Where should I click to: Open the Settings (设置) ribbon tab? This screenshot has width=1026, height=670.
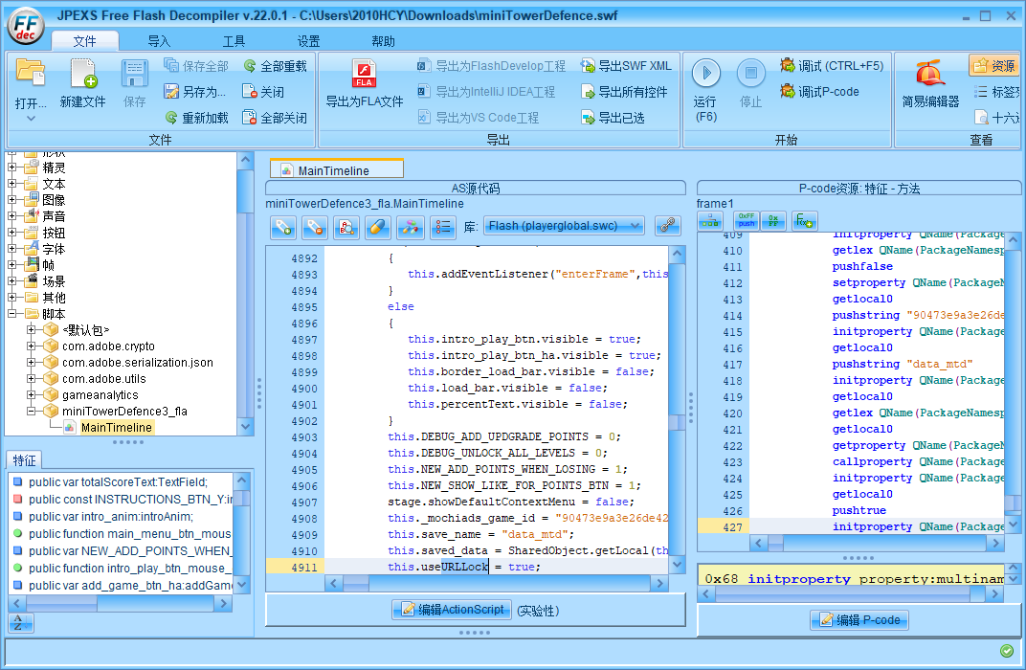coord(308,41)
